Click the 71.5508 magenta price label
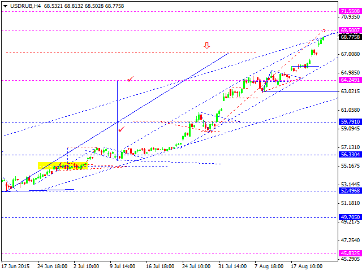 [350, 11]
